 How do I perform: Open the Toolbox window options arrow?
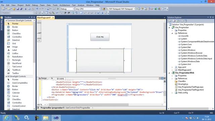point(29,17)
